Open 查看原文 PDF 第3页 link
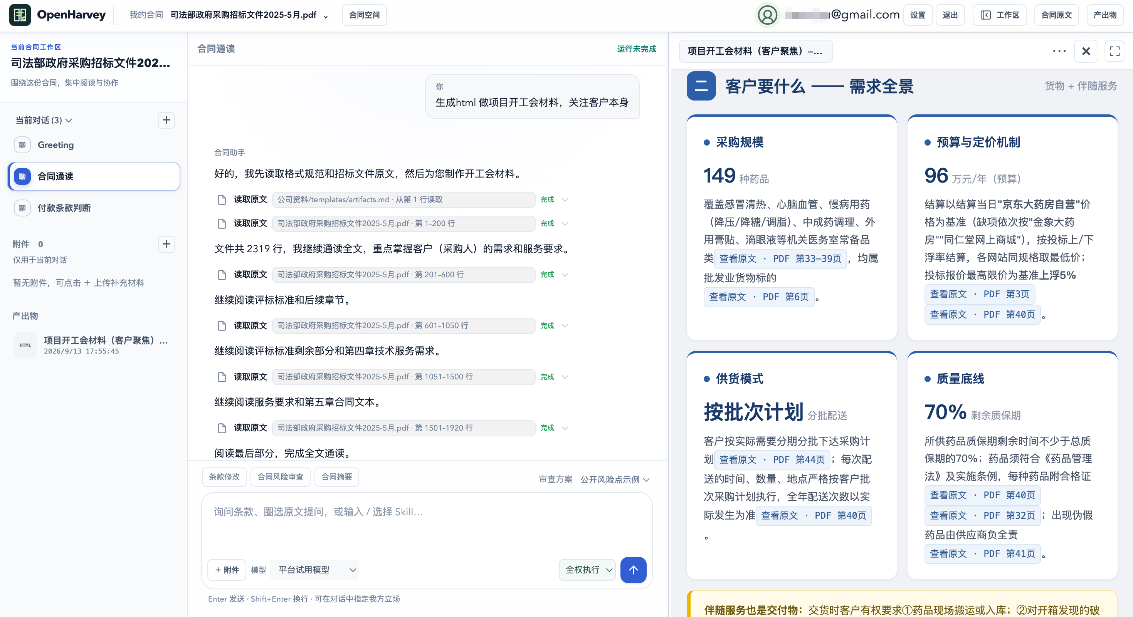This screenshot has height=617, width=1133. 980,294
